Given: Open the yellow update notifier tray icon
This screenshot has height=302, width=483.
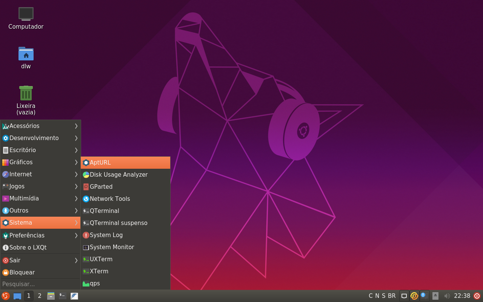Looking at the screenshot, I should pyautogui.click(x=414, y=296).
